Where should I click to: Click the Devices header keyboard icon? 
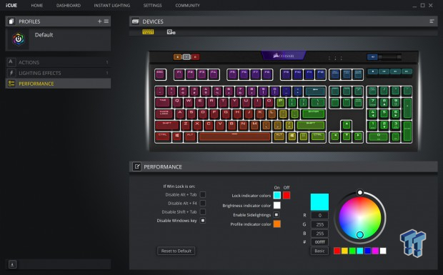(135, 21)
